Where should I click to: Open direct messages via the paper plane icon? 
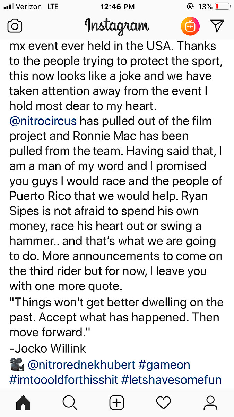pos(217,26)
